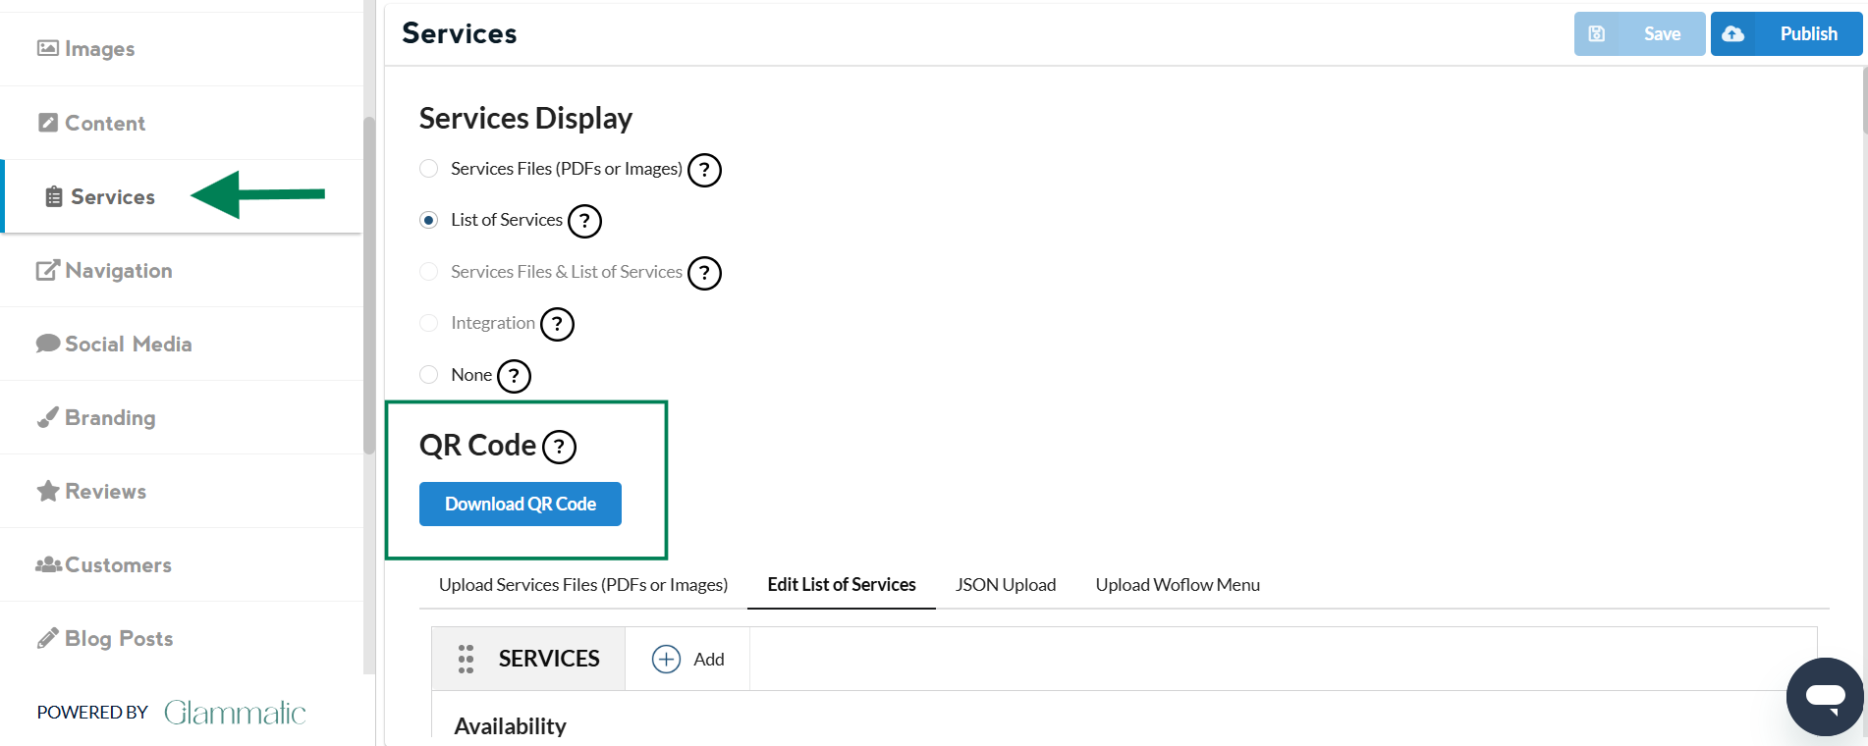The width and height of the screenshot is (1868, 746).
Task: Select the List of Services radio button
Action: 429,220
